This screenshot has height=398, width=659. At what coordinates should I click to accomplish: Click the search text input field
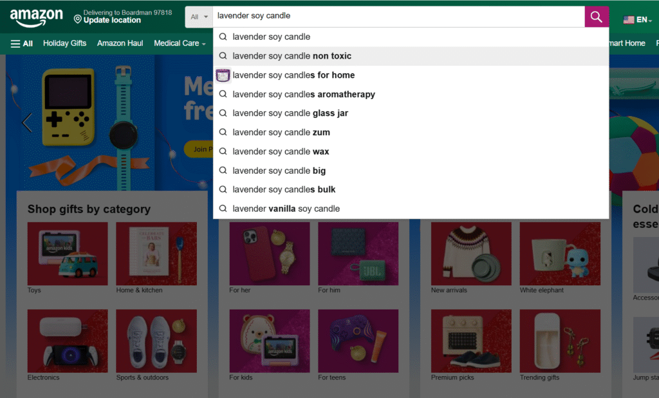coord(399,16)
